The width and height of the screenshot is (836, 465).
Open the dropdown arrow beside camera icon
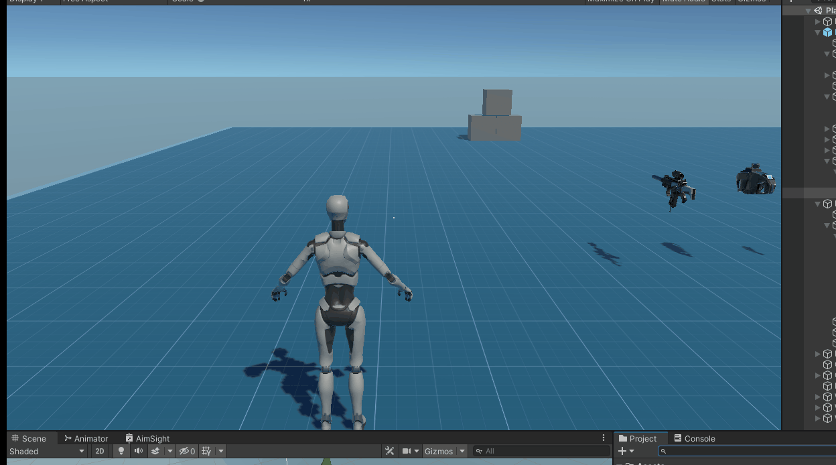coord(417,451)
